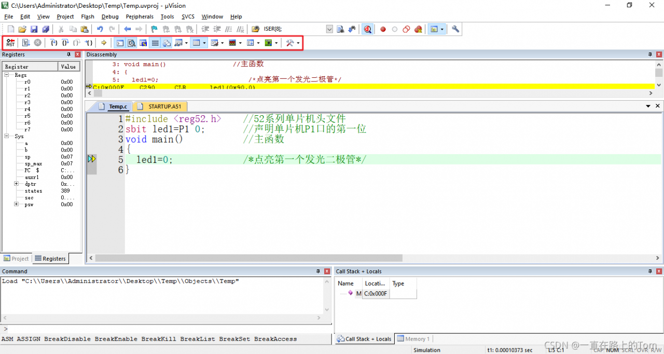Save the current file with the disk icon
Image resolution: width=664 pixels, height=354 pixels.
point(34,29)
